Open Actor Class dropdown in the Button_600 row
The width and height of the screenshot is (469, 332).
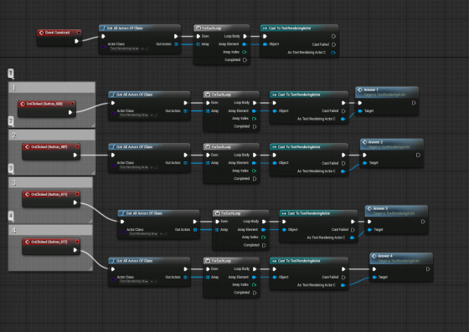(x=134, y=115)
